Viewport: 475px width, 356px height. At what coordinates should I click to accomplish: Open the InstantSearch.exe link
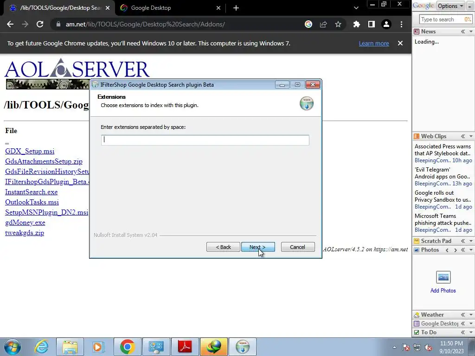31,192
